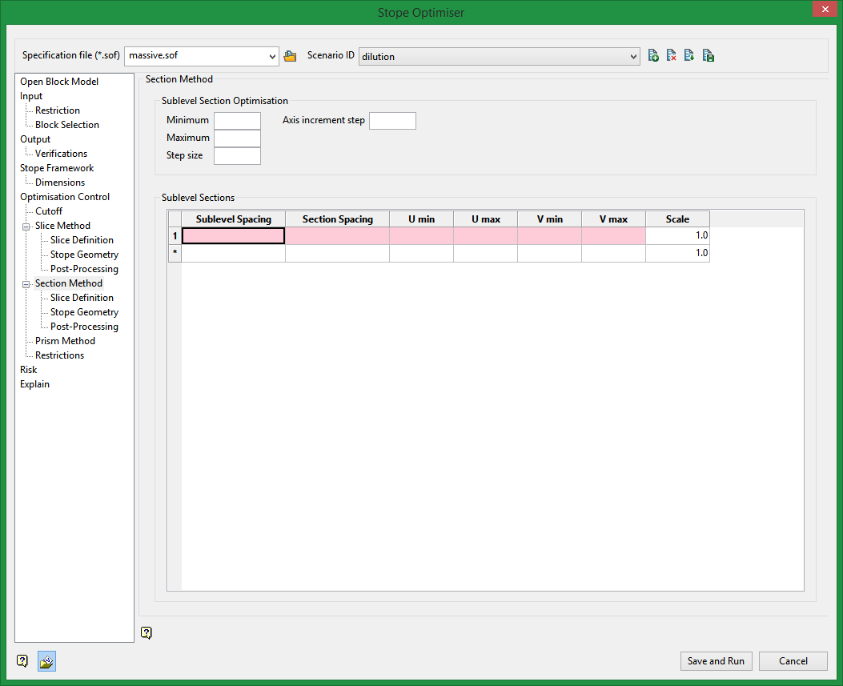Open the Prism Method page in the tree
843x686 pixels.
point(65,341)
